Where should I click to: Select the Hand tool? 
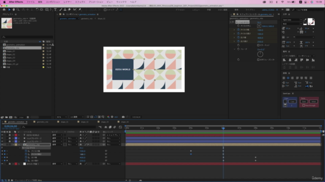14,10
